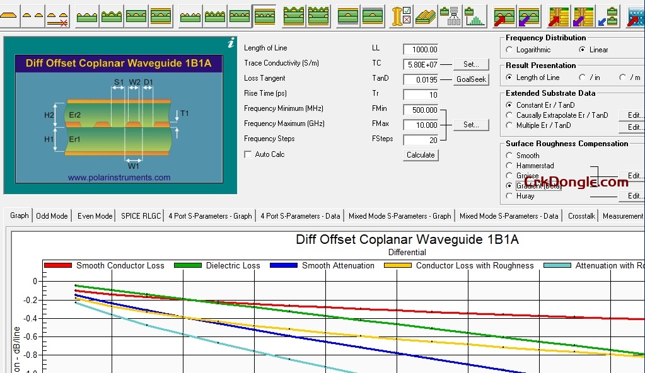Screen dimensions: 645x373
Task: Click the red export arrow board icon
Action: [x=503, y=16]
